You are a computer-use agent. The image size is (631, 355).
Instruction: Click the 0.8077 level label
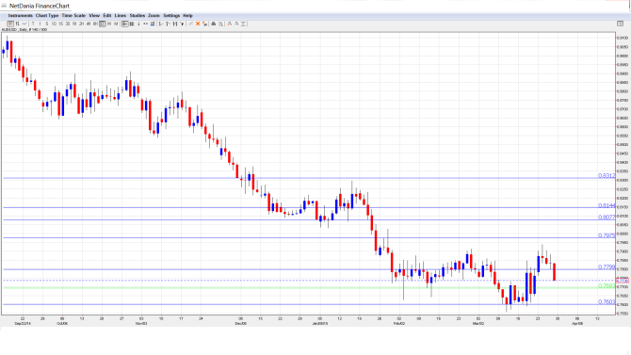point(607,217)
